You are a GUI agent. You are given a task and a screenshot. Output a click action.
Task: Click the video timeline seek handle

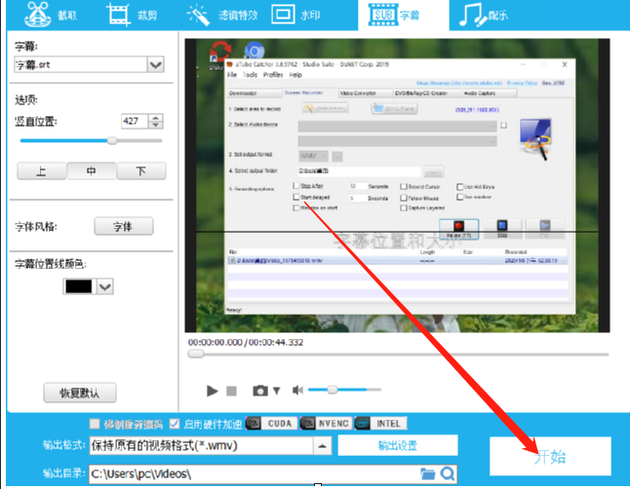click(x=196, y=354)
